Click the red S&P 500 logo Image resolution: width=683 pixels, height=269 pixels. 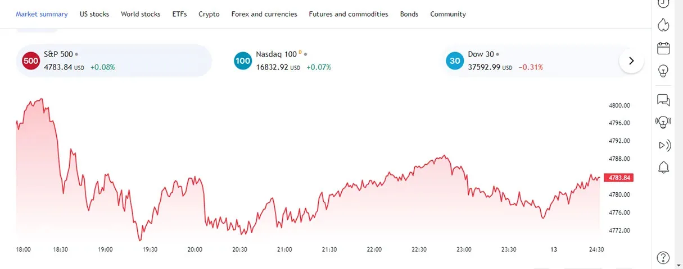(x=31, y=61)
